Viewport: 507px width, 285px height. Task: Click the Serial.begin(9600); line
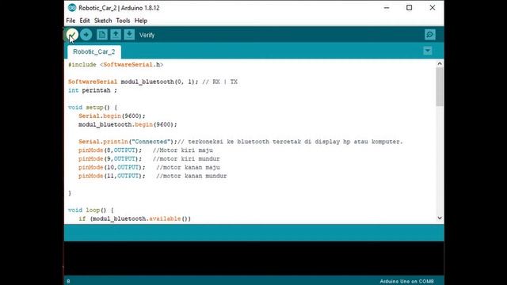click(x=112, y=116)
